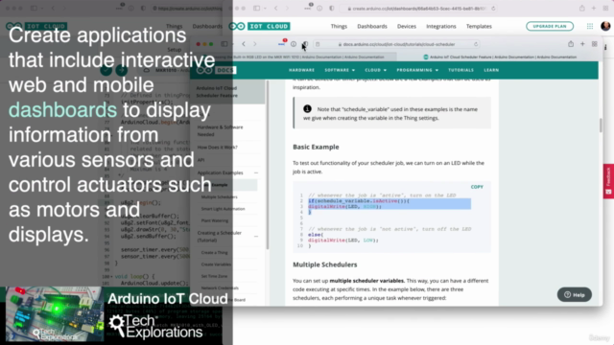Open API sidebar link
The height and width of the screenshot is (345, 614).
click(x=201, y=160)
